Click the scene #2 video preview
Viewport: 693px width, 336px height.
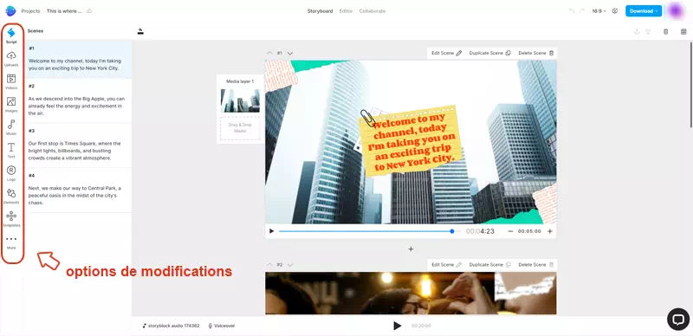tap(411, 293)
